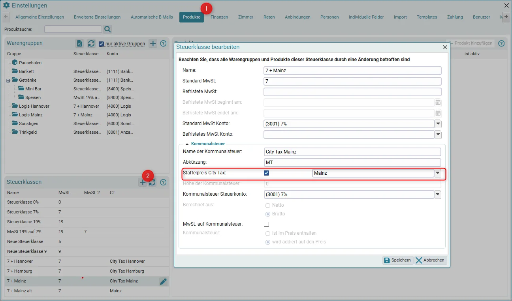
Task: Open help for the Steuerklassen panel
Action: [x=163, y=182]
